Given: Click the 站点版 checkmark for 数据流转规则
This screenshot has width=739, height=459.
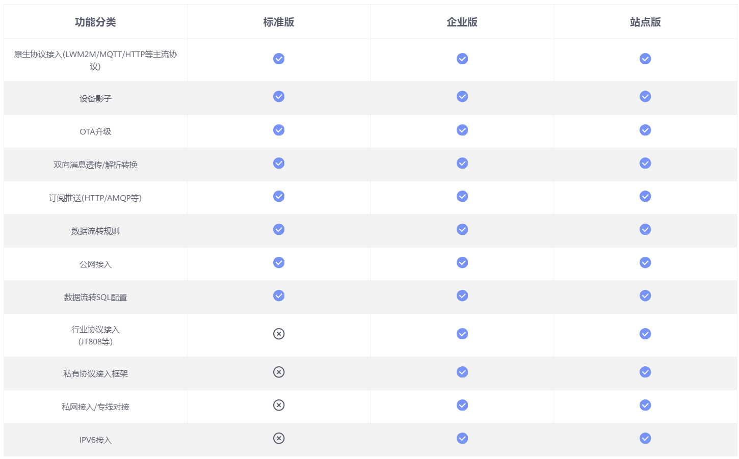Looking at the screenshot, I should tap(645, 230).
